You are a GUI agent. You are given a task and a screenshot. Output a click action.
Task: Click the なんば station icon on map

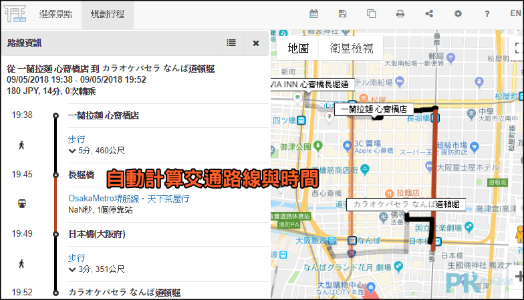(x=352, y=240)
